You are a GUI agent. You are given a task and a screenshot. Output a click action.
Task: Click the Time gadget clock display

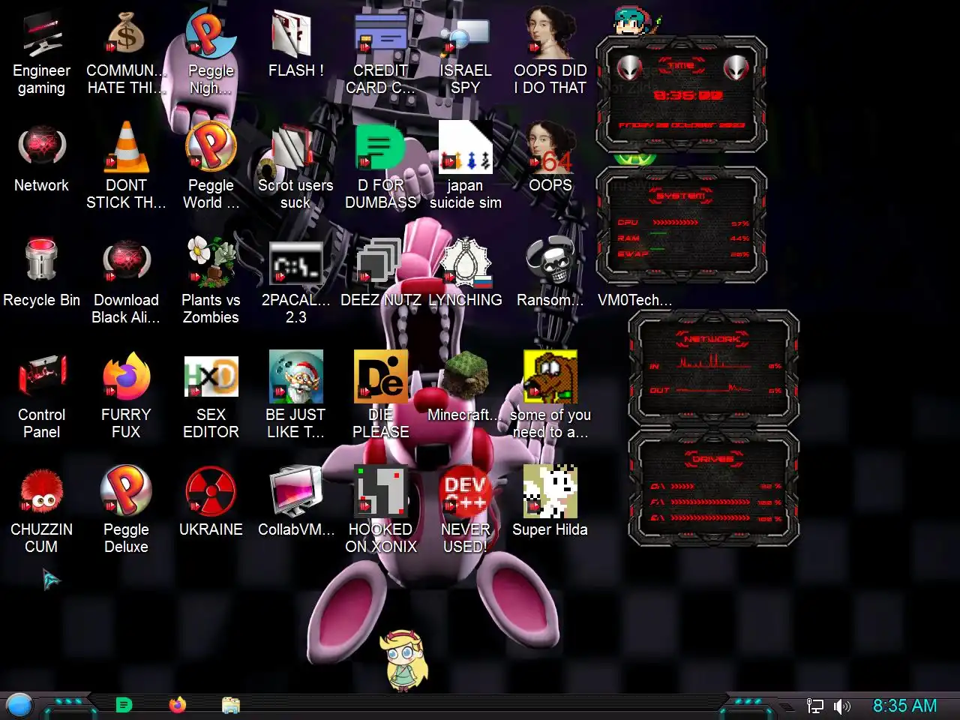(688, 95)
